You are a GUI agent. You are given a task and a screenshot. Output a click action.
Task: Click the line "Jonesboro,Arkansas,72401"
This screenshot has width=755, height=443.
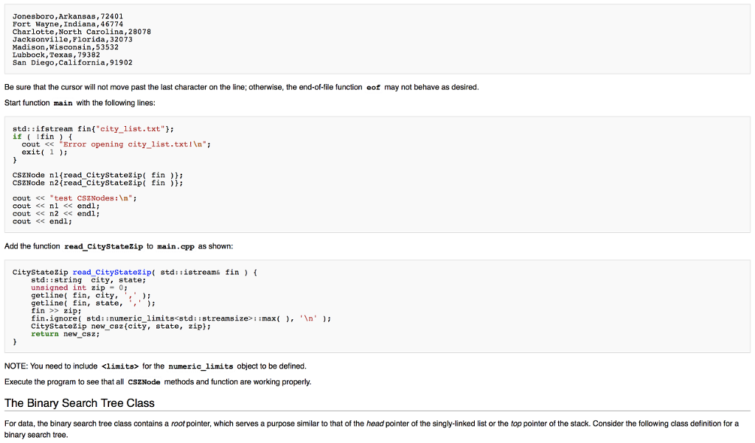(68, 16)
